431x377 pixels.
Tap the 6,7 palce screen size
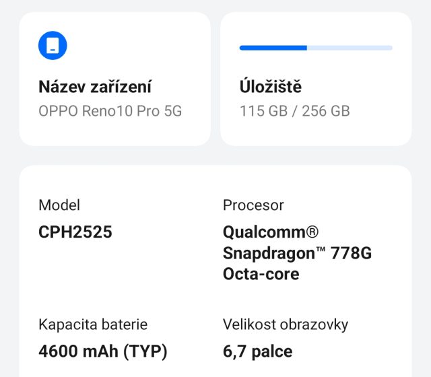[x=257, y=351]
